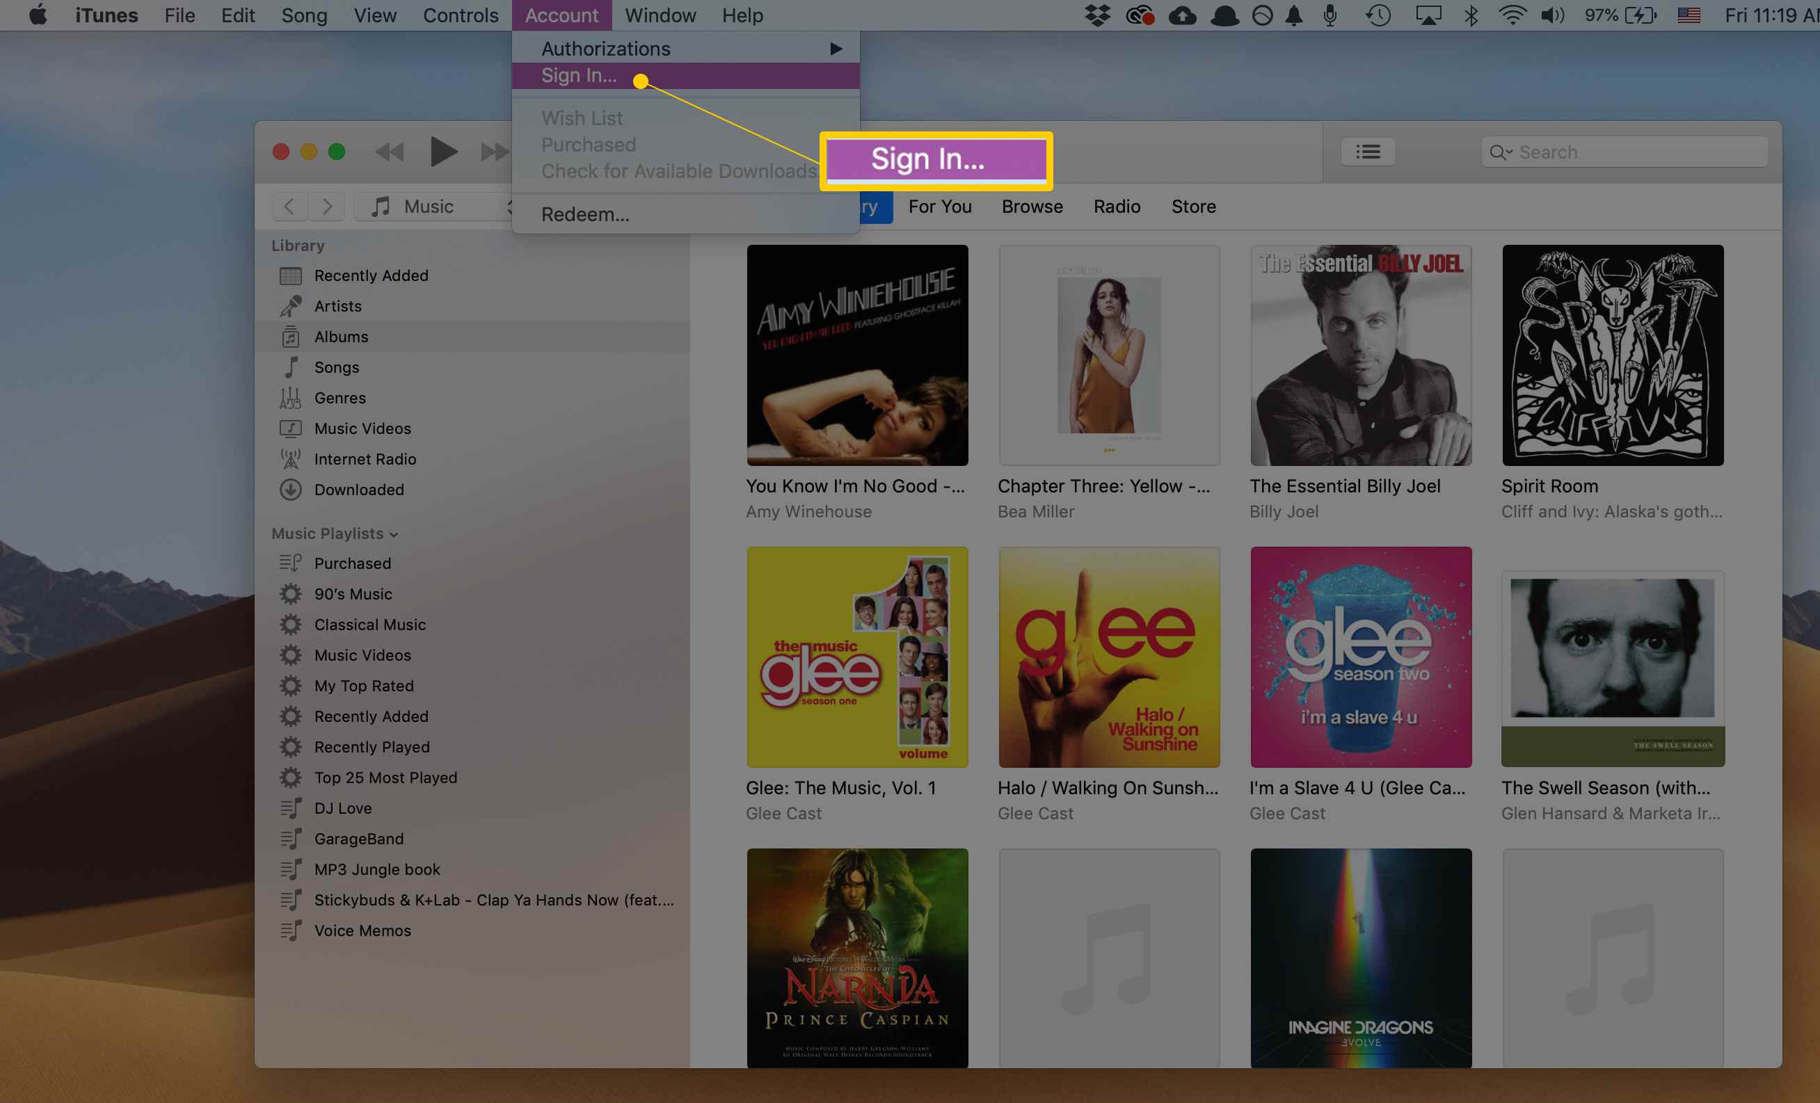Click the Bea Miller artist link
Image resolution: width=1820 pixels, height=1103 pixels.
(1035, 511)
